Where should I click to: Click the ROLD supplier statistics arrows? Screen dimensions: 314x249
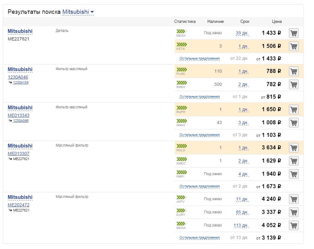point(181,146)
